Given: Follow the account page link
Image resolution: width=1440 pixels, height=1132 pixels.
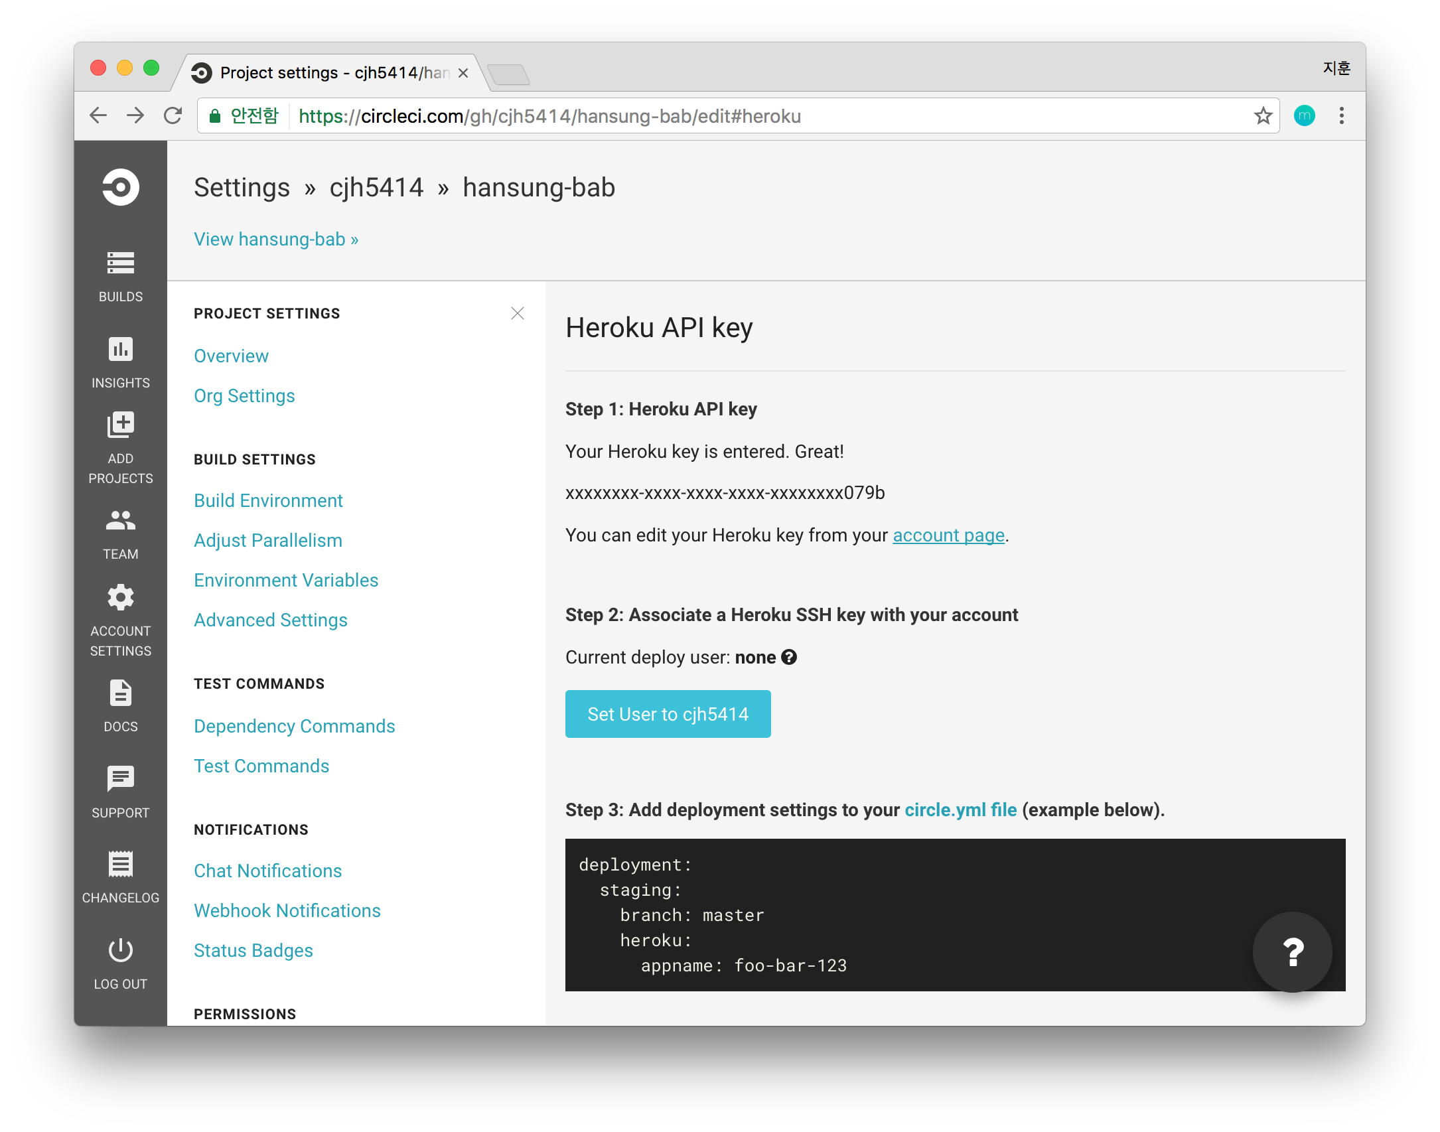Looking at the screenshot, I should click(948, 535).
